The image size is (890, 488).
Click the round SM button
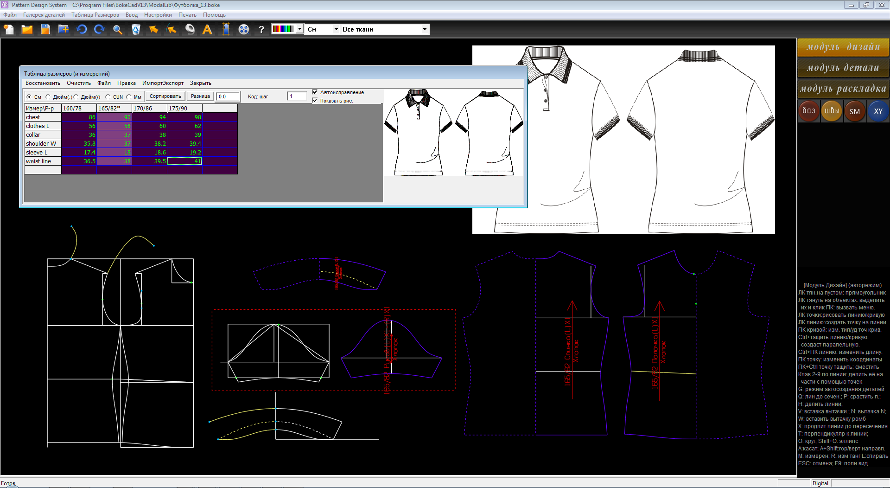click(x=855, y=111)
